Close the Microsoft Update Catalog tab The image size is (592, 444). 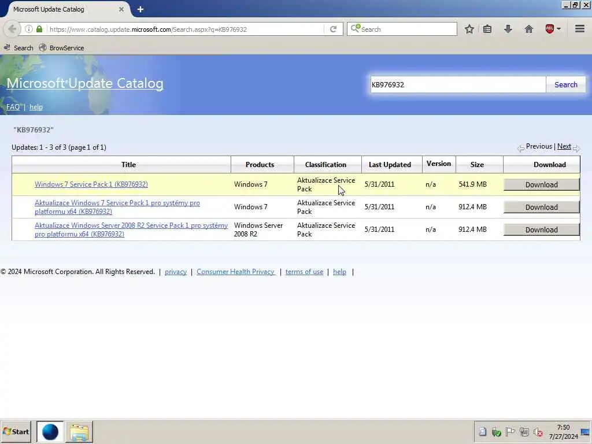pos(121,9)
